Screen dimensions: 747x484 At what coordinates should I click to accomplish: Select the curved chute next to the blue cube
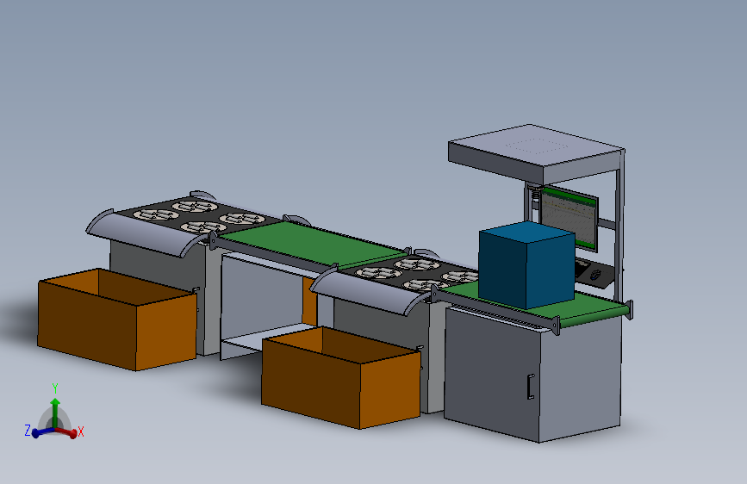[370, 290]
